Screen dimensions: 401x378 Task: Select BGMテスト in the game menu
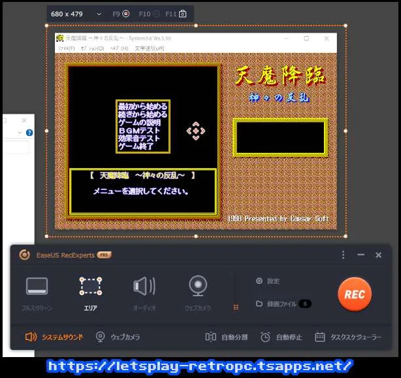click(139, 130)
